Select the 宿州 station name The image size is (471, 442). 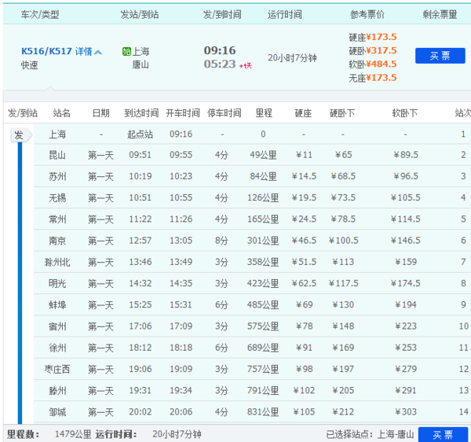point(57,326)
